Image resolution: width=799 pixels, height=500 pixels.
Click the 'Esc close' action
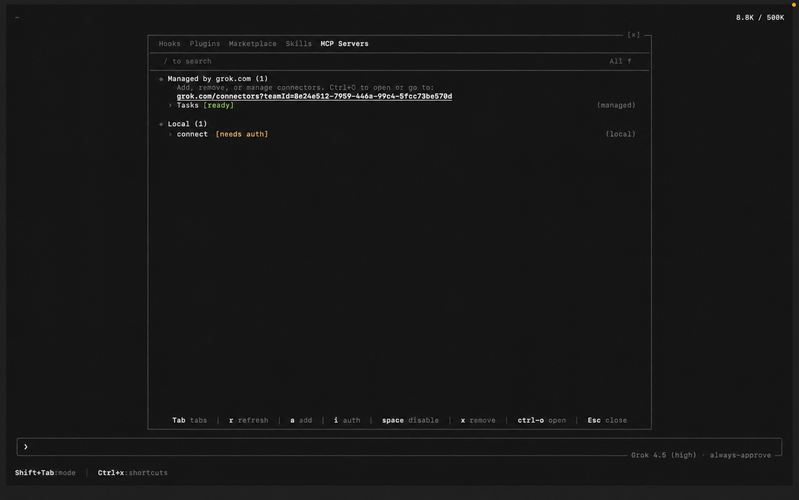(607, 420)
